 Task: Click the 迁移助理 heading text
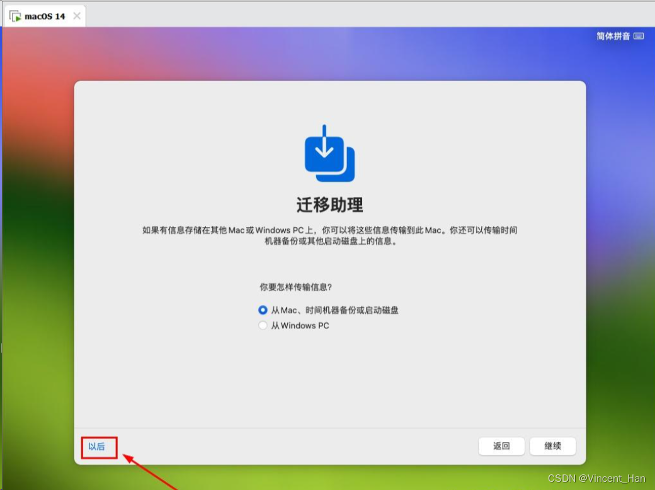(330, 205)
